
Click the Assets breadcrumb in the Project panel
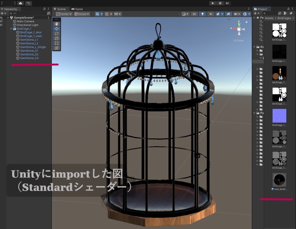click(x=269, y=18)
